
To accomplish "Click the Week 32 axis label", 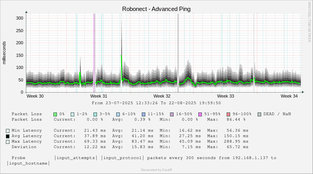I will tap(162, 96).
